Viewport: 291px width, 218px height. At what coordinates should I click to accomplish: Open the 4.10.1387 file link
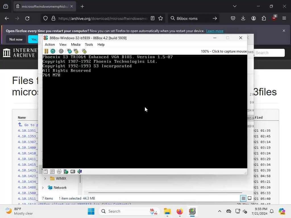[x=28, y=142]
